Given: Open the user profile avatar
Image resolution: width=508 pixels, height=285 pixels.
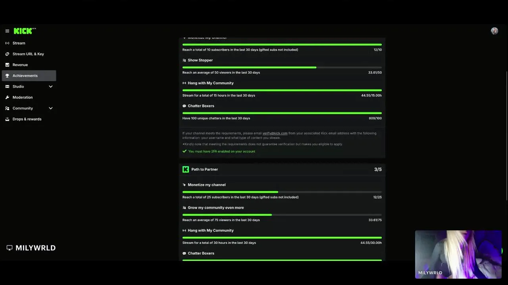Looking at the screenshot, I should pos(494,31).
